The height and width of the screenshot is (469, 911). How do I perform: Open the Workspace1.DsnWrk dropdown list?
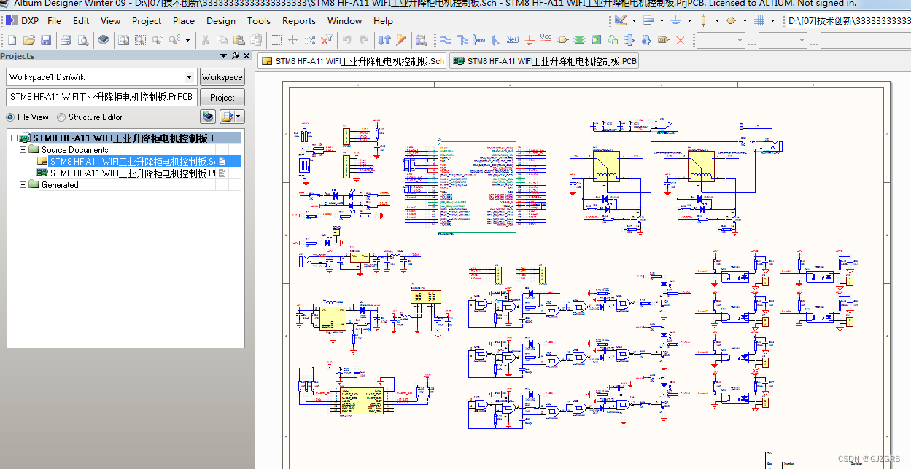tap(190, 77)
